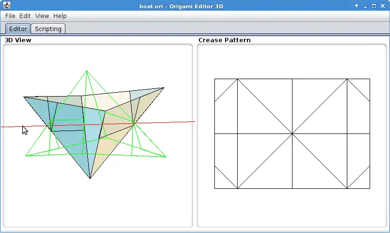Open the View menu
Screen dimensions: 390x233
[x=42, y=16]
